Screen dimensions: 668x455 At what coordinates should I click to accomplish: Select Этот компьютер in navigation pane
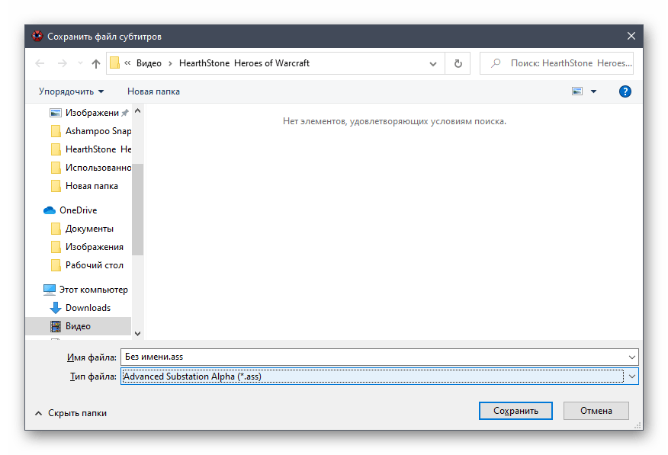pos(86,290)
